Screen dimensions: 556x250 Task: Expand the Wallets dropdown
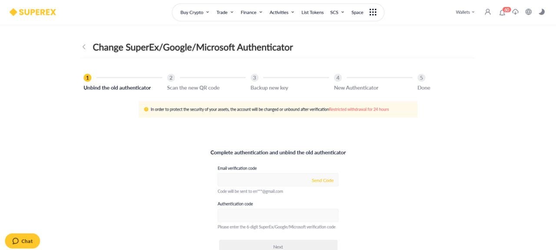coord(465,12)
